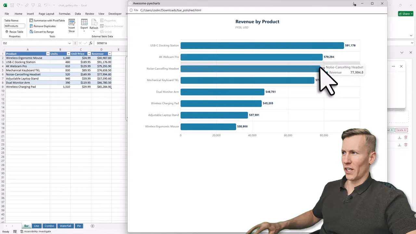
Task: Click the upper red trash icon in side panel
Action: (406, 137)
